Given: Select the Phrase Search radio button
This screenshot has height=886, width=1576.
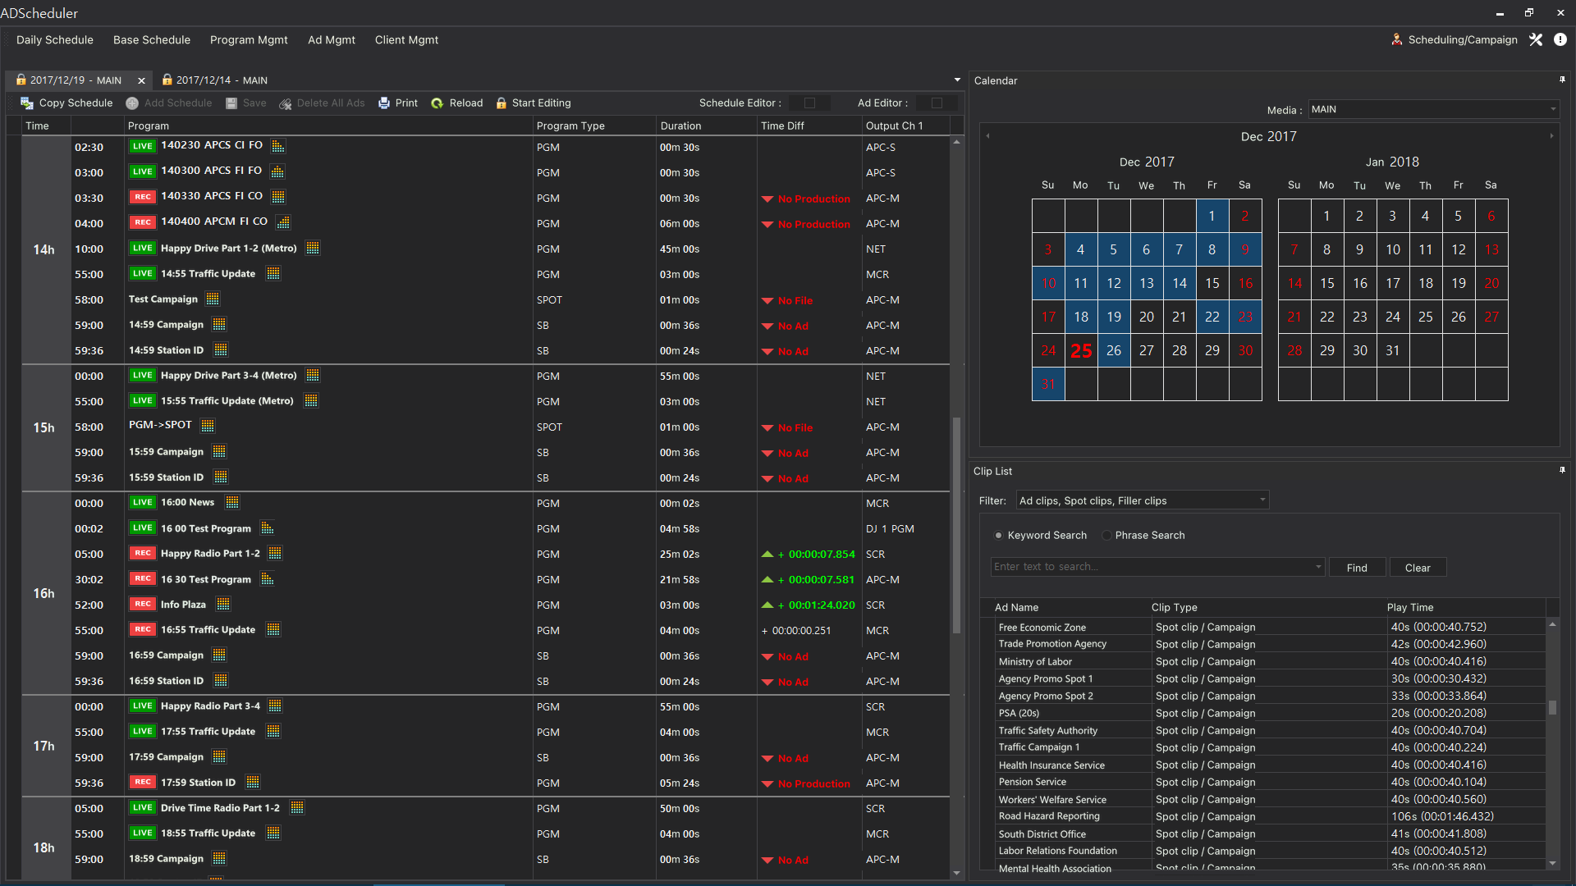Looking at the screenshot, I should [x=1106, y=536].
